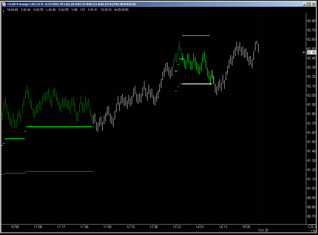Click the 82.60 price axis label
This screenshot has height=235, width=318.
pyautogui.click(x=311, y=39)
